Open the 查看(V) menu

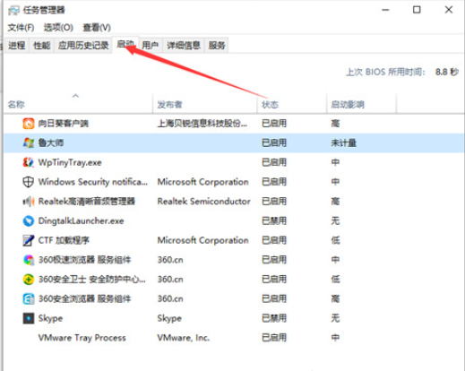(x=97, y=28)
